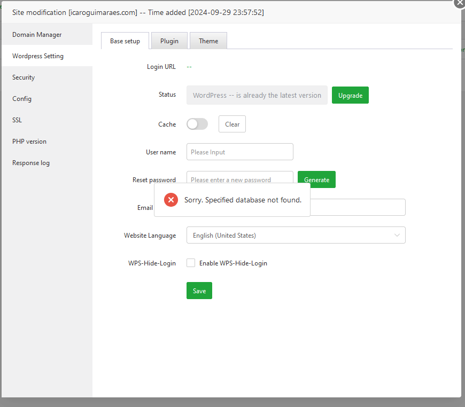The image size is (465, 407).
Task: Click the red error icon in notification
Action: (171, 200)
